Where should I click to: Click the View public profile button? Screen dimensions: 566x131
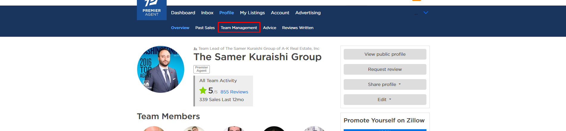click(384, 54)
